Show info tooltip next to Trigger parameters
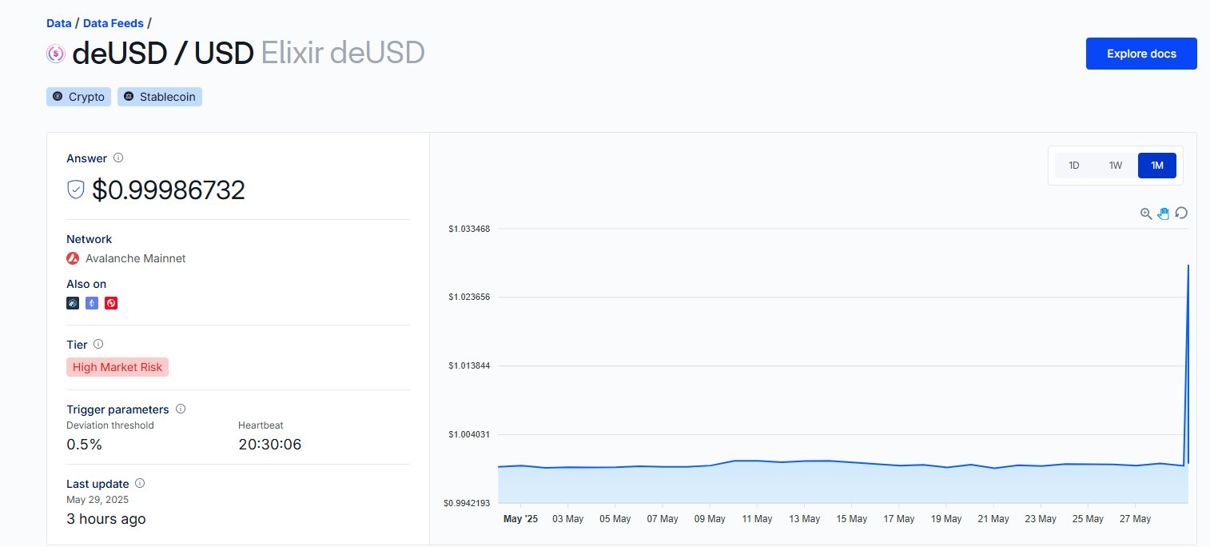This screenshot has width=1210, height=547. 181,409
